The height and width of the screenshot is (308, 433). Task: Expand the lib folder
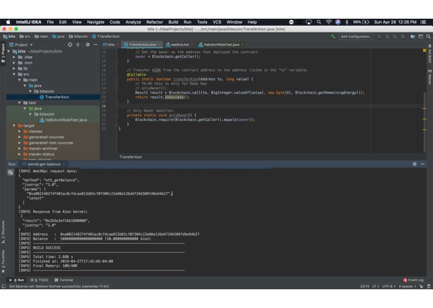(14, 69)
